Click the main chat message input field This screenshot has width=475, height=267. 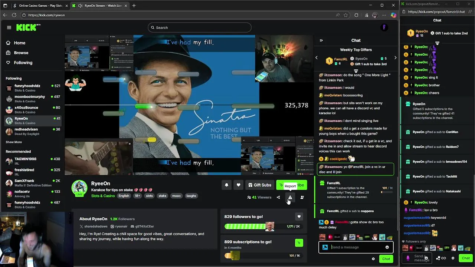pyautogui.click(x=356, y=247)
